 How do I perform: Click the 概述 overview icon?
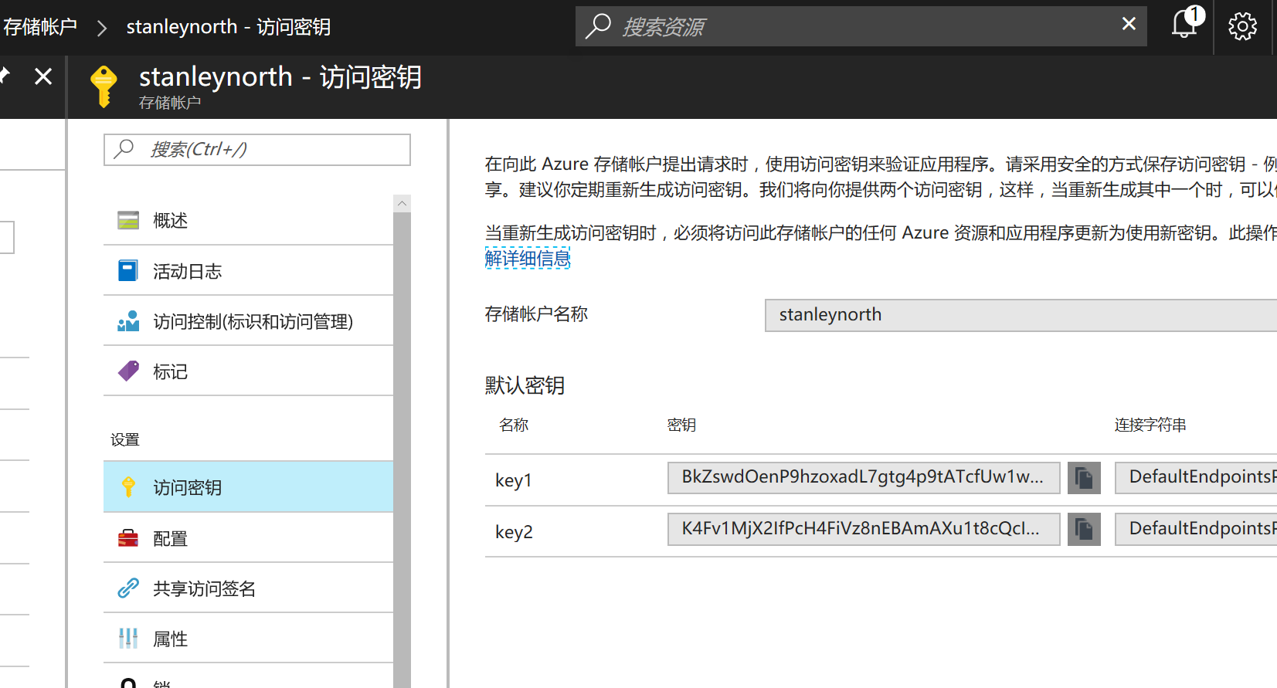(x=128, y=221)
